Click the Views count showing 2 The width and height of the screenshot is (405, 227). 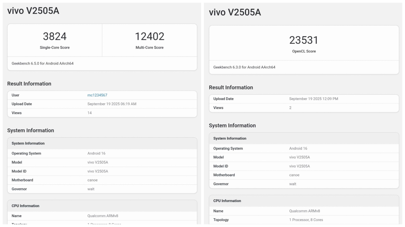290,108
